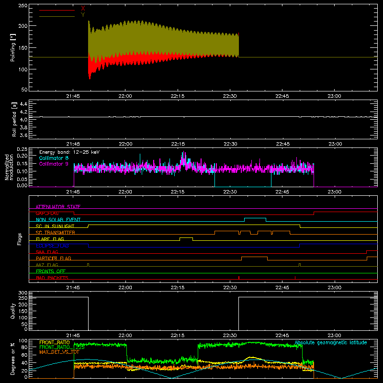Click the 150 tick on Pointing axis
The height and width of the screenshot is (383, 383).
click(x=23, y=48)
